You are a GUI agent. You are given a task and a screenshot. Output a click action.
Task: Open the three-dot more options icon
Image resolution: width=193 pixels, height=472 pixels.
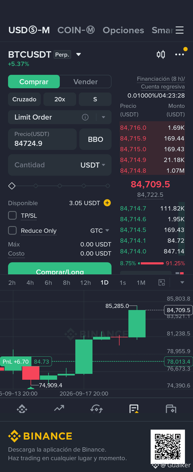pyautogui.click(x=180, y=54)
